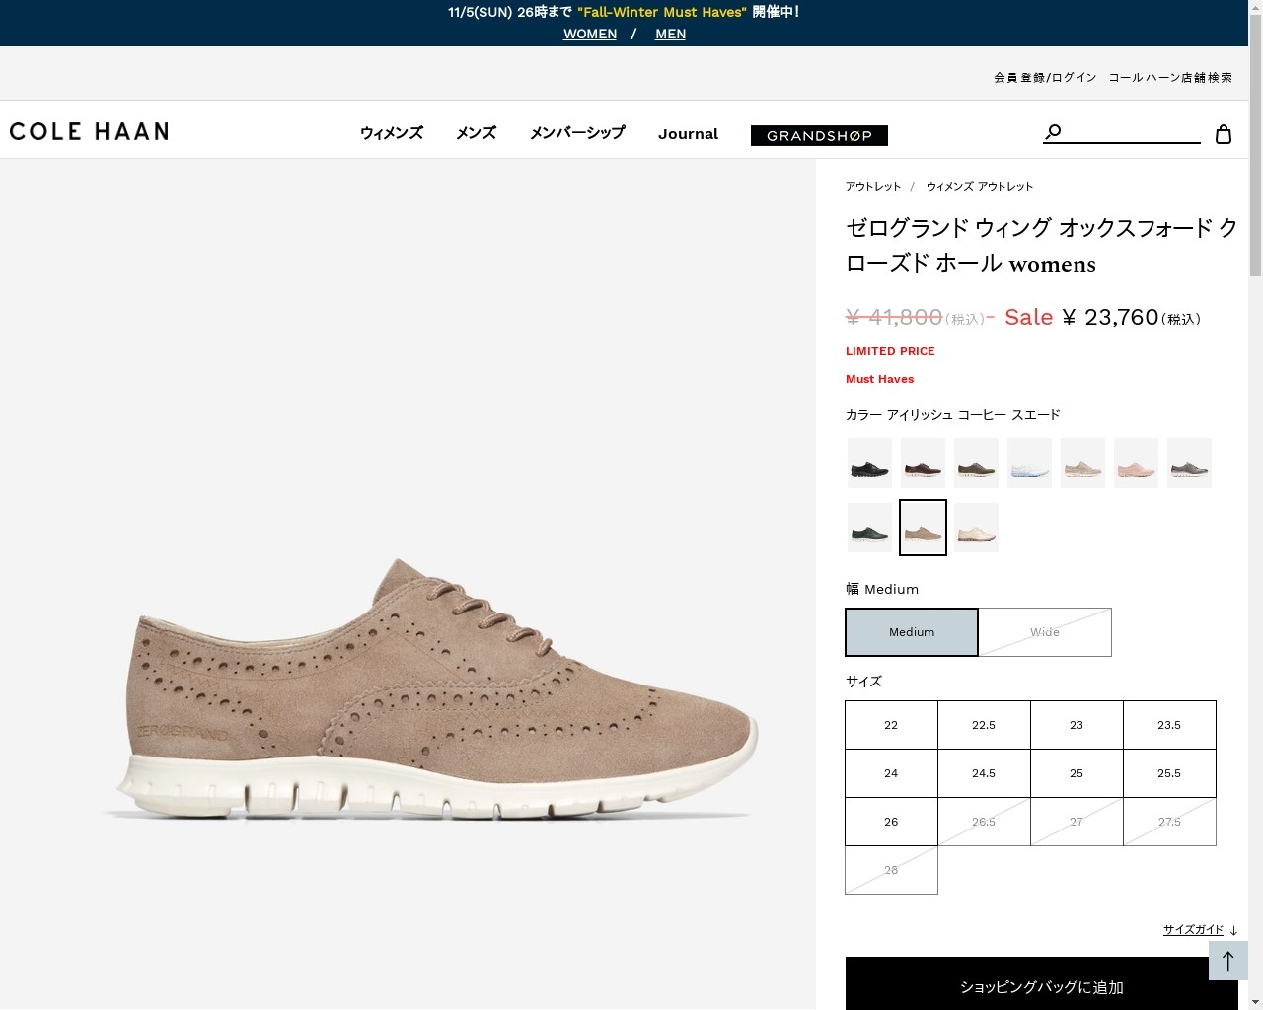
Task: Click the search input field
Action: click(x=1132, y=132)
